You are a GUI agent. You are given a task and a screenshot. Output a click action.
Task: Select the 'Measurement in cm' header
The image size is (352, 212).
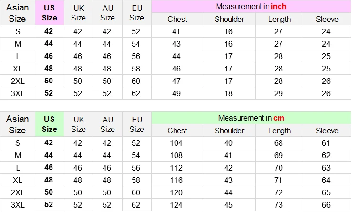pos(251,118)
